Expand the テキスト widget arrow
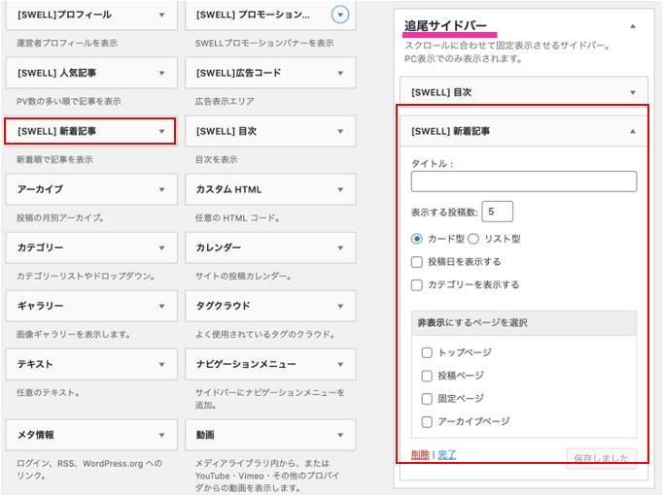 (161, 365)
